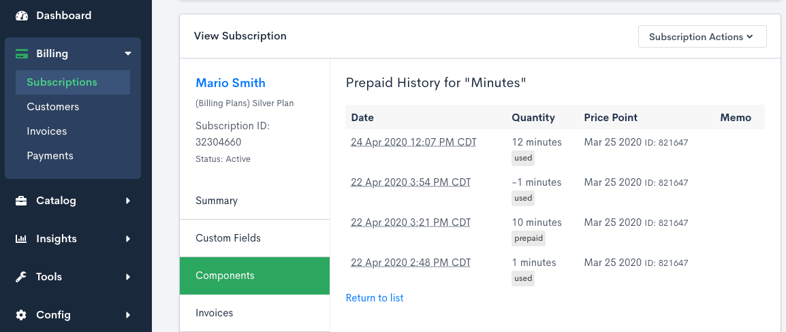The width and height of the screenshot is (786, 332).
Task: Click the Dashboard gauge icon
Action: coord(22,16)
